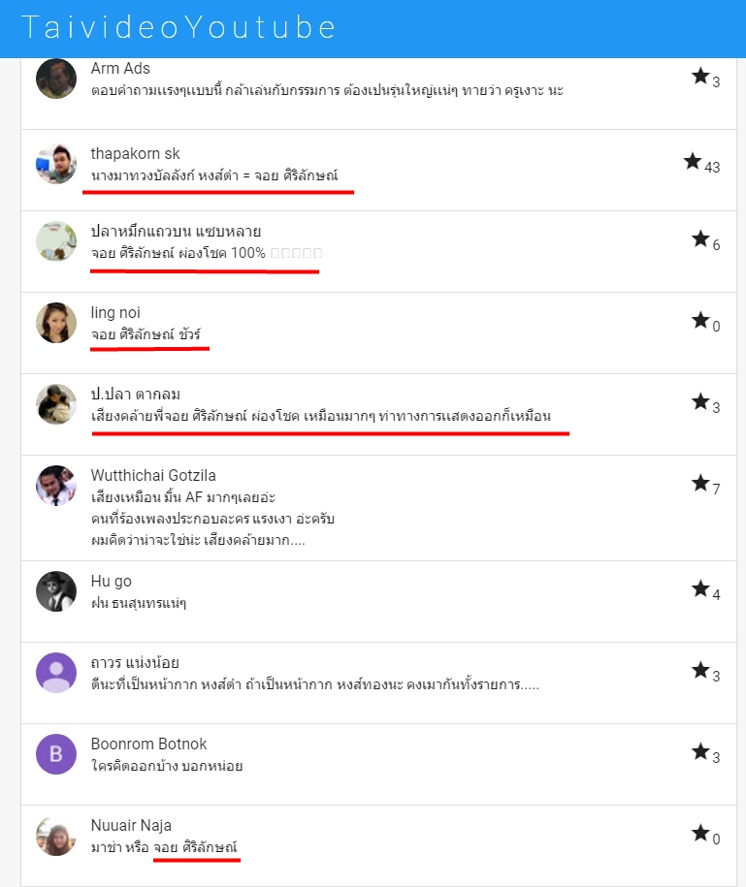Click star icon on Wutthichai Gotzila comment
The image size is (746, 887).
(x=700, y=483)
